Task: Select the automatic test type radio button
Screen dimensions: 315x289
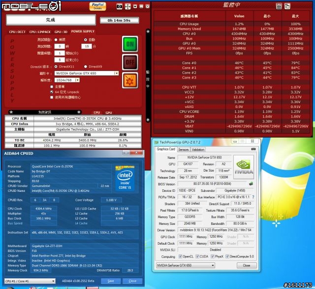Action: point(86,39)
